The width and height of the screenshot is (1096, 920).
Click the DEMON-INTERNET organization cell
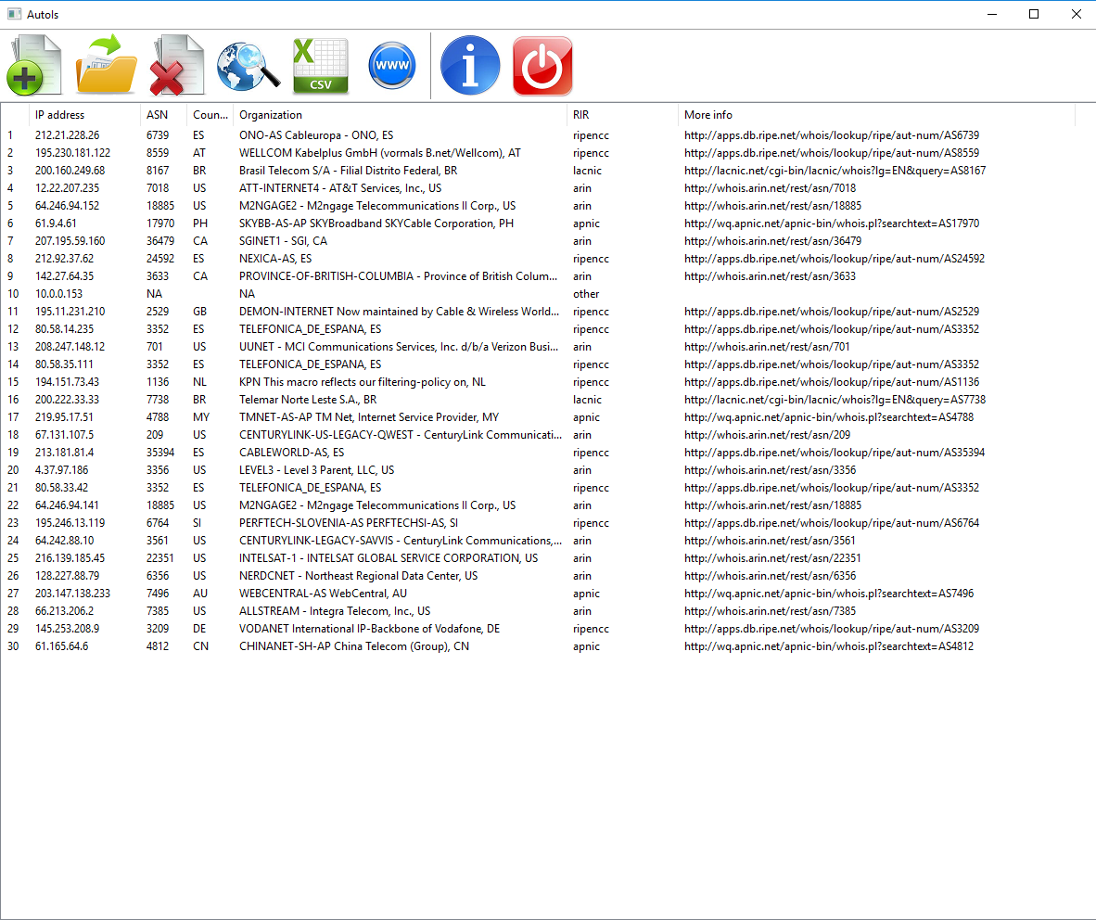tap(399, 311)
